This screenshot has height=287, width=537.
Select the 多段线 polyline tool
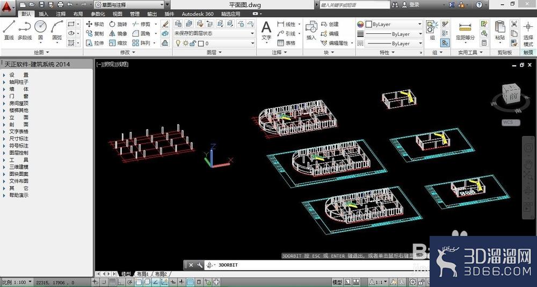[25, 30]
